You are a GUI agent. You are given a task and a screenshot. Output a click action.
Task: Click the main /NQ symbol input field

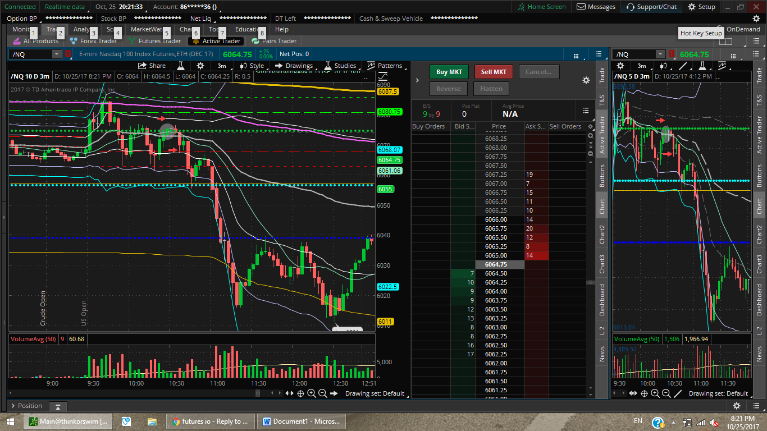(x=31, y=54)
